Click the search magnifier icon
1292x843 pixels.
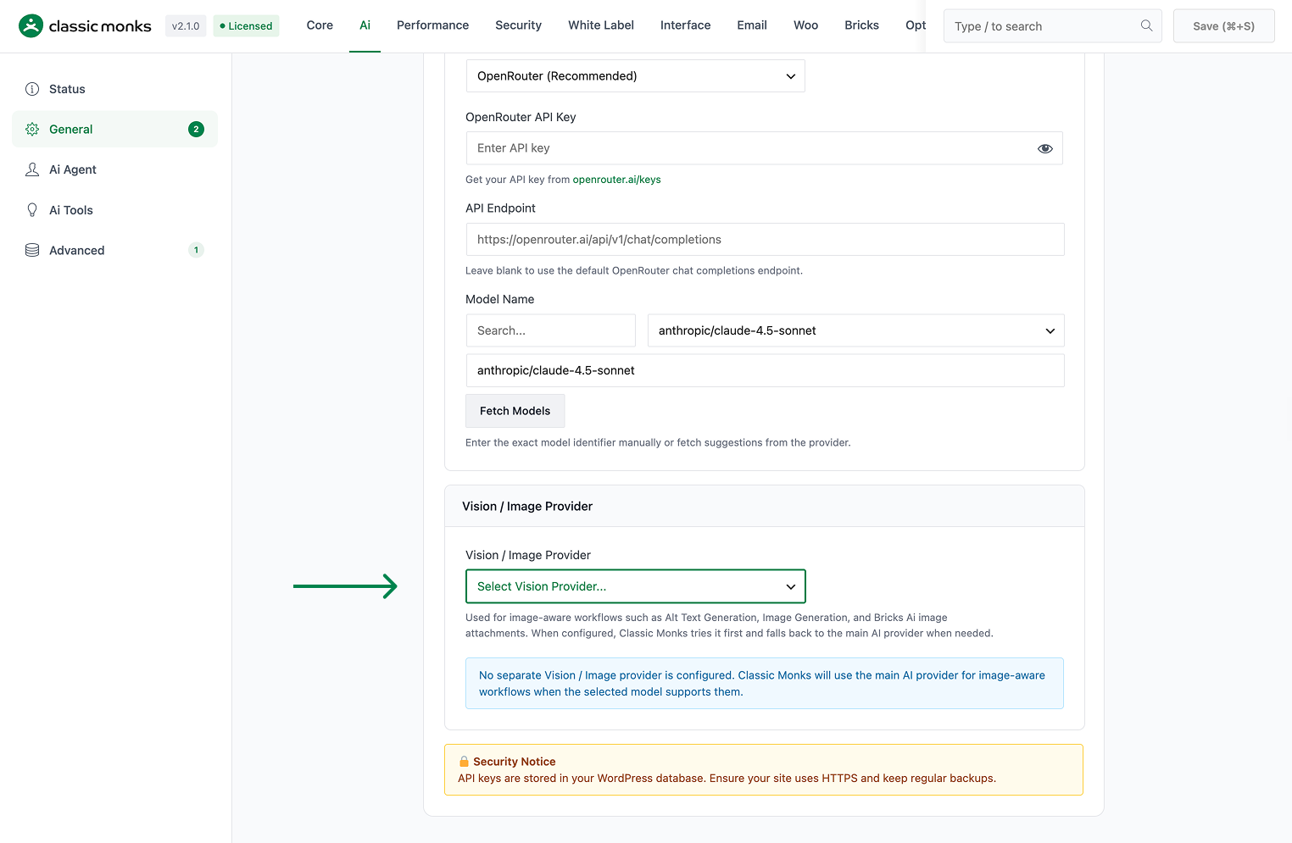[1146, 25]
